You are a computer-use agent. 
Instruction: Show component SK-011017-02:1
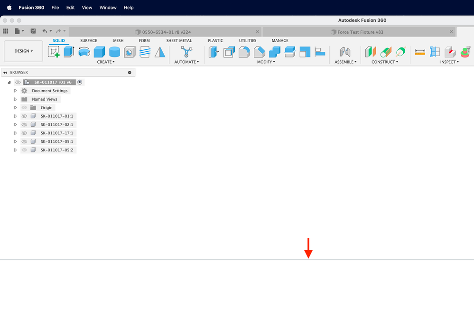[x=24, y=124]
